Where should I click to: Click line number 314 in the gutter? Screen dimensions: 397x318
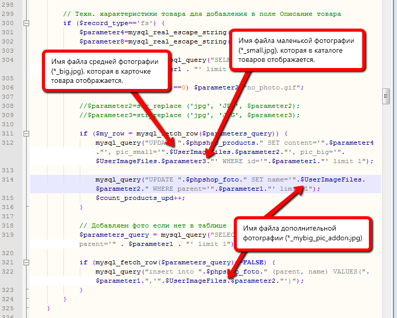[x=8, y=179]
